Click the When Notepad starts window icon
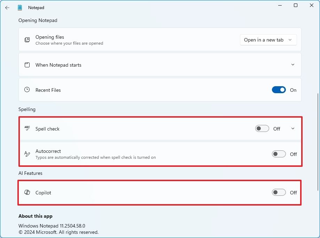The width and height of the screenshot is (320, 238). [27, 65]
